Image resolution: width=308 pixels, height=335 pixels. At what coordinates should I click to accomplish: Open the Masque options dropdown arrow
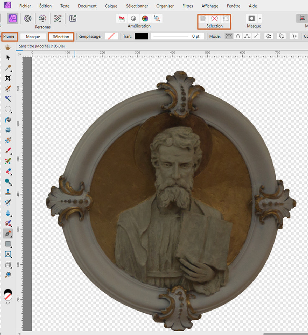(x=260, y=18)
